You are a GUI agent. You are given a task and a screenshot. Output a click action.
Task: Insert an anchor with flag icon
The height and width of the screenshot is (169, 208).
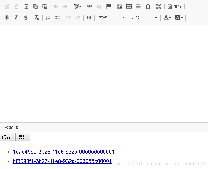(108, 6)
